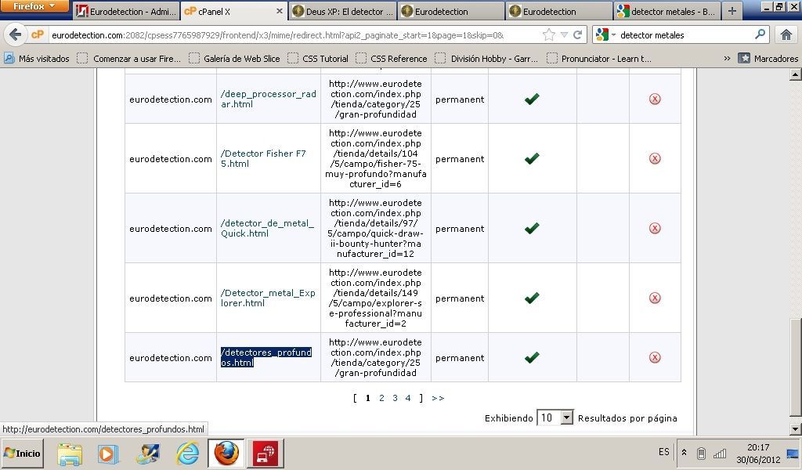Image resolution: width=802 pixels, height=470 pixels.
Task: Show more bookmarks toolbar items
Action: 727,58
